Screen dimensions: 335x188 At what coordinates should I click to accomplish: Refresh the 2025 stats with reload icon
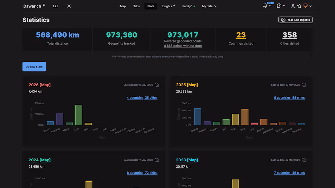304,85
